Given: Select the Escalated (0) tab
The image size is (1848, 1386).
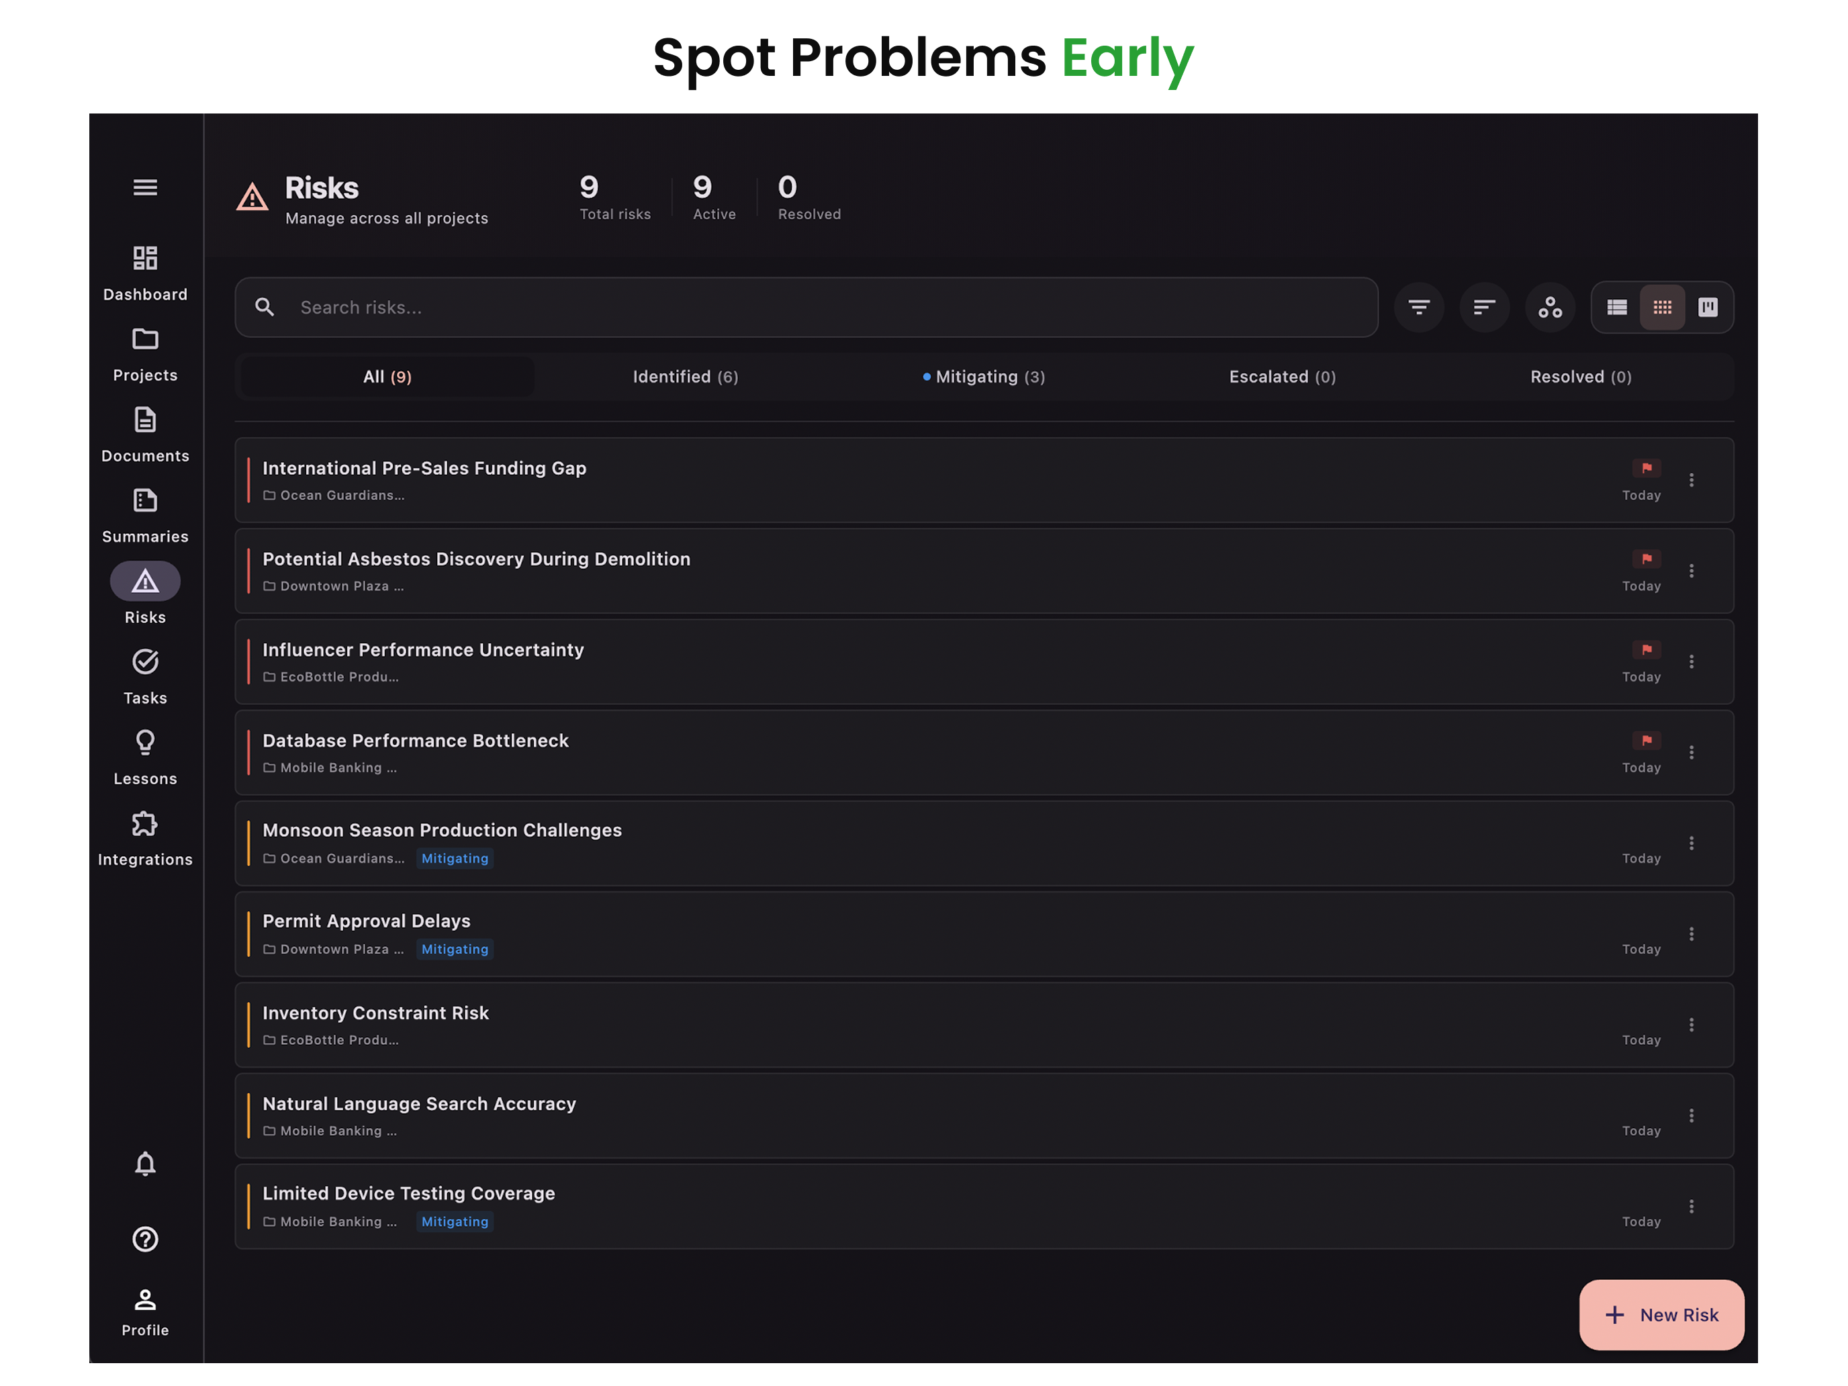Looking at the screenshot, I should pyautogui.click(x=1283, y=377).
